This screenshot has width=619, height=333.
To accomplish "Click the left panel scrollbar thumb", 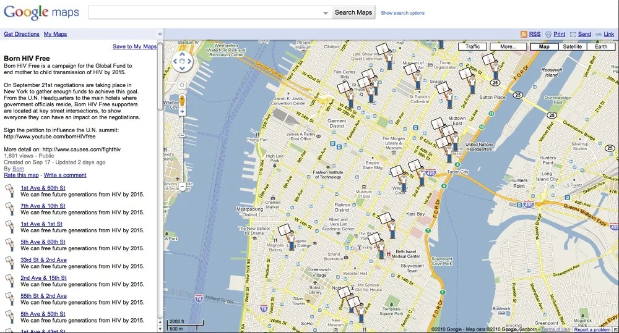I will click(160, 76).
